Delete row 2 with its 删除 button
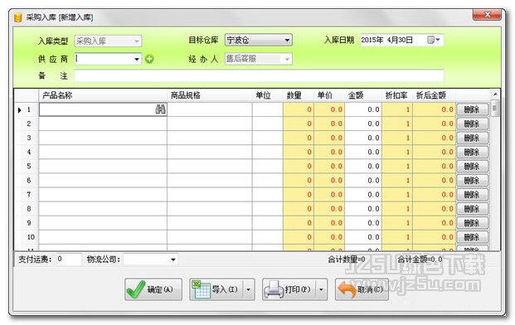 pyautogui.click(x=472, y=124)
